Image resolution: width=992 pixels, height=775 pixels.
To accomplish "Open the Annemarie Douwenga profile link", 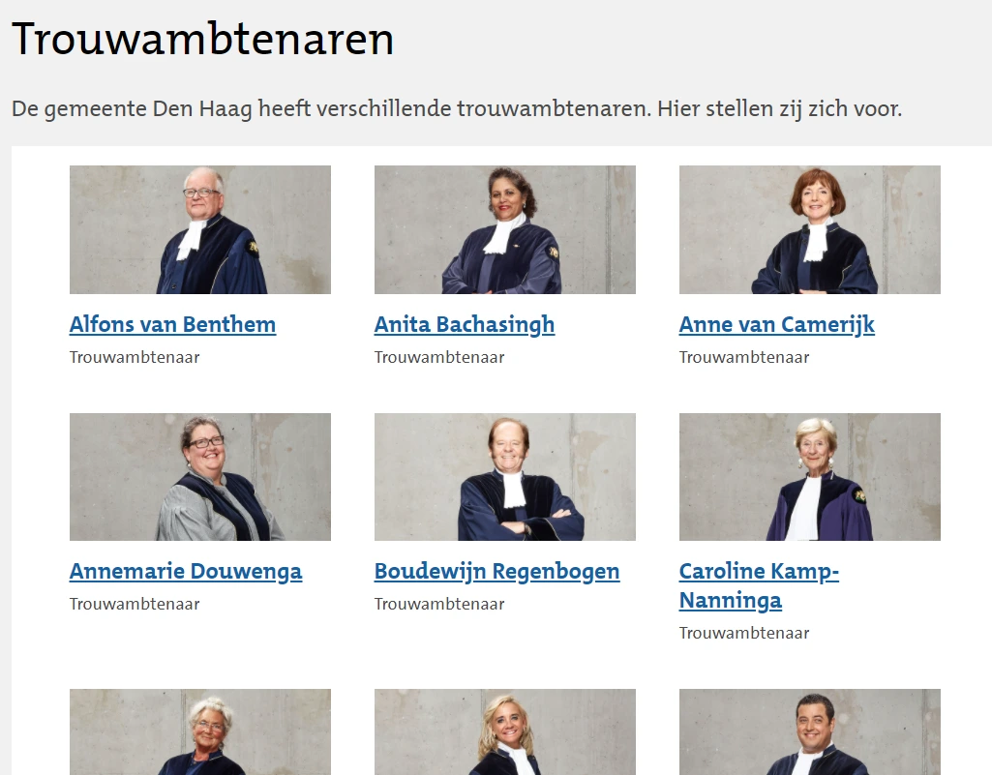I will click(186, 571).
